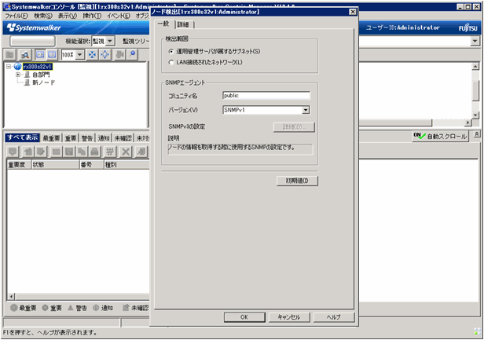Click the grid hash icon in event toolbar
The height and width of the screenshot is (340, 484).
[109, 152]
